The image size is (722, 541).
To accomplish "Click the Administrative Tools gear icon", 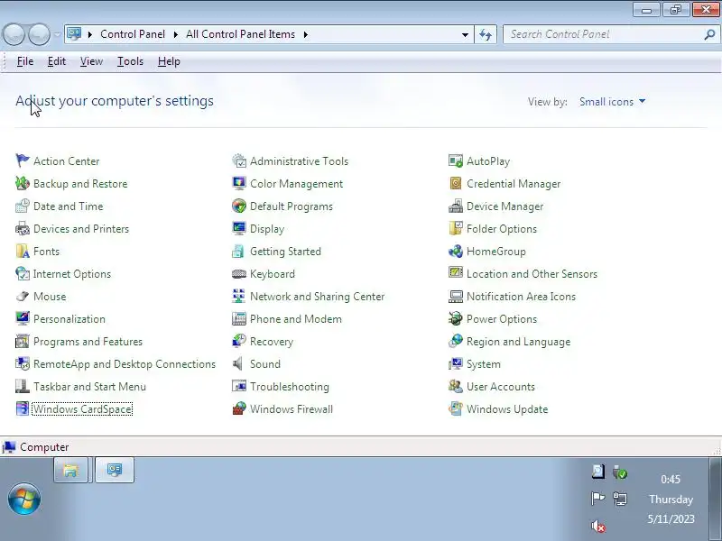I will pyautogui.click(x=239, y=161).
